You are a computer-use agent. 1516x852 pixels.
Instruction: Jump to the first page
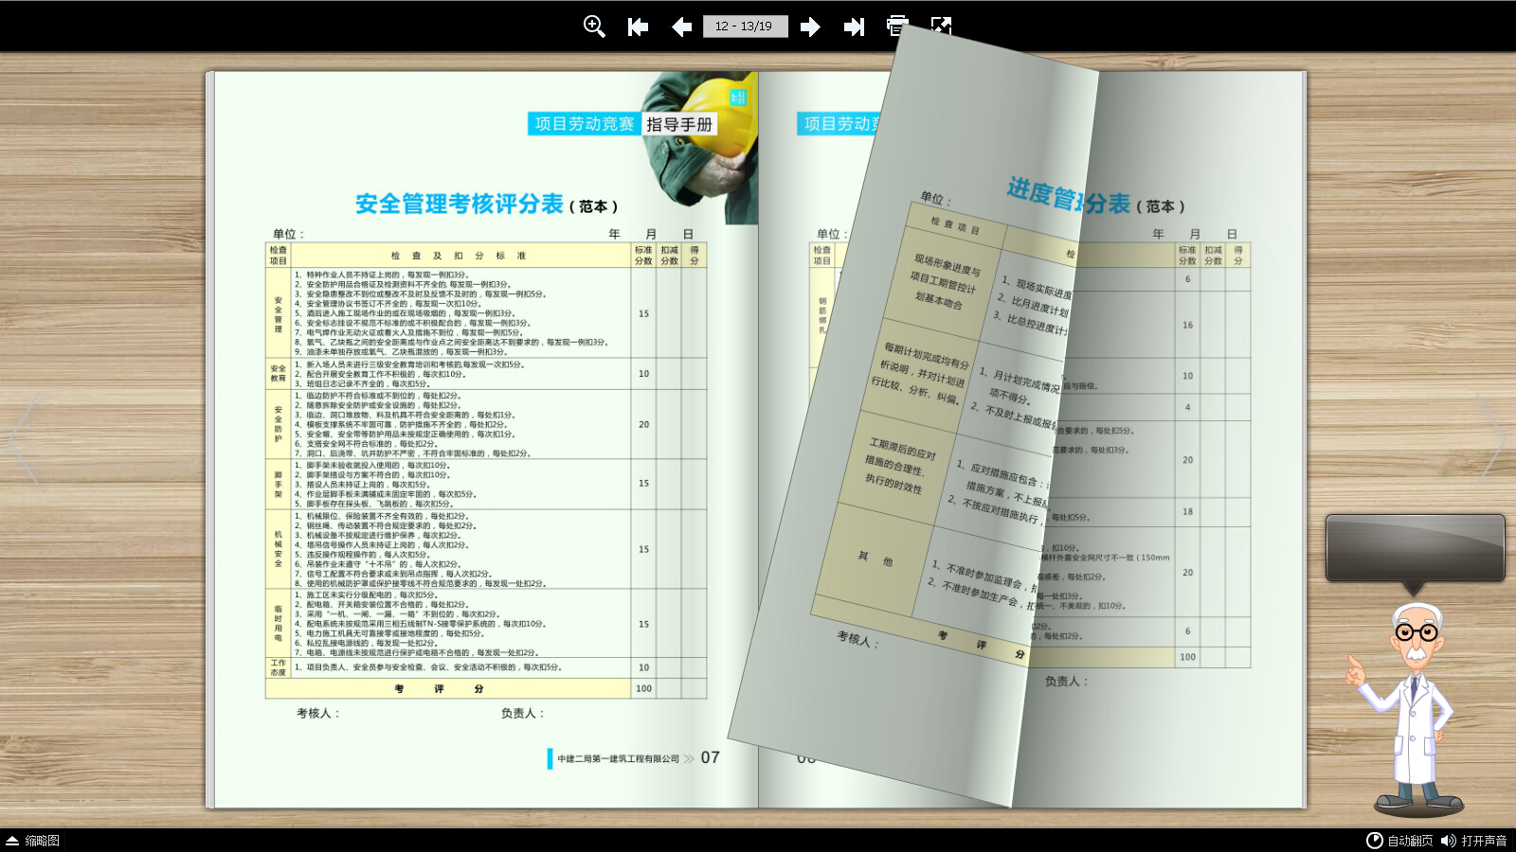[x=638, y=27]
